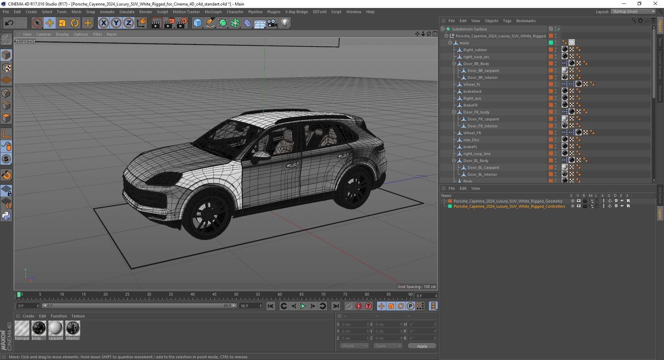Activate the Move tool in toolbar
Viewport: 664px width, 360px height.
pos(50,23)
